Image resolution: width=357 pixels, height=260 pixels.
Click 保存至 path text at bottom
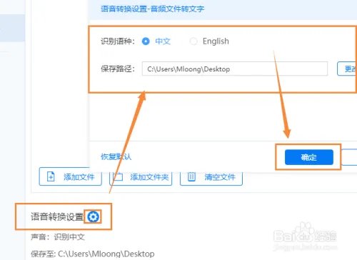pos(93,254)
